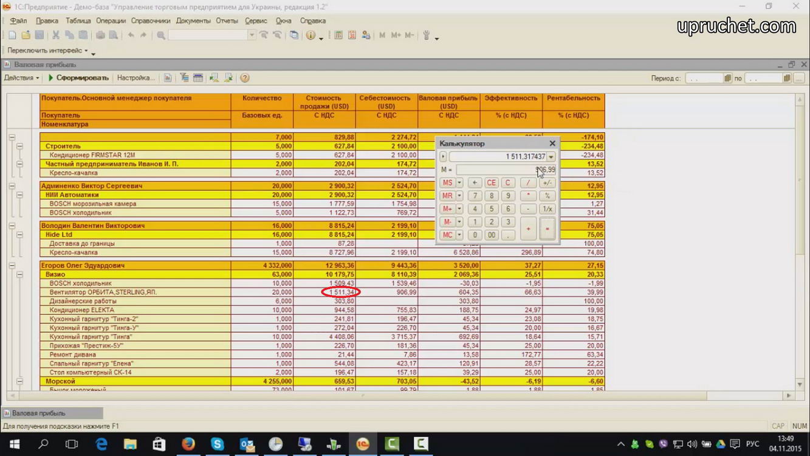Click the vertical scrollbar down arrow
Viewport: 810px width, 456px height.
point(800,384)
